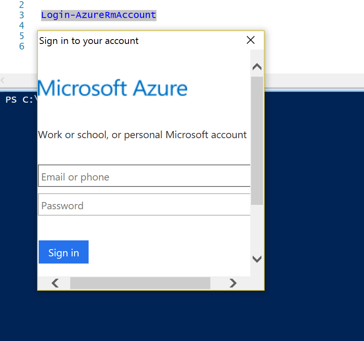
Task: Click the blue Sign in button
Action: [63, 252]
